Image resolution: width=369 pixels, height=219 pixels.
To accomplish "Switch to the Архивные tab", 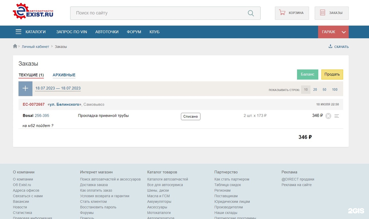I will click(x=64, y=75).
